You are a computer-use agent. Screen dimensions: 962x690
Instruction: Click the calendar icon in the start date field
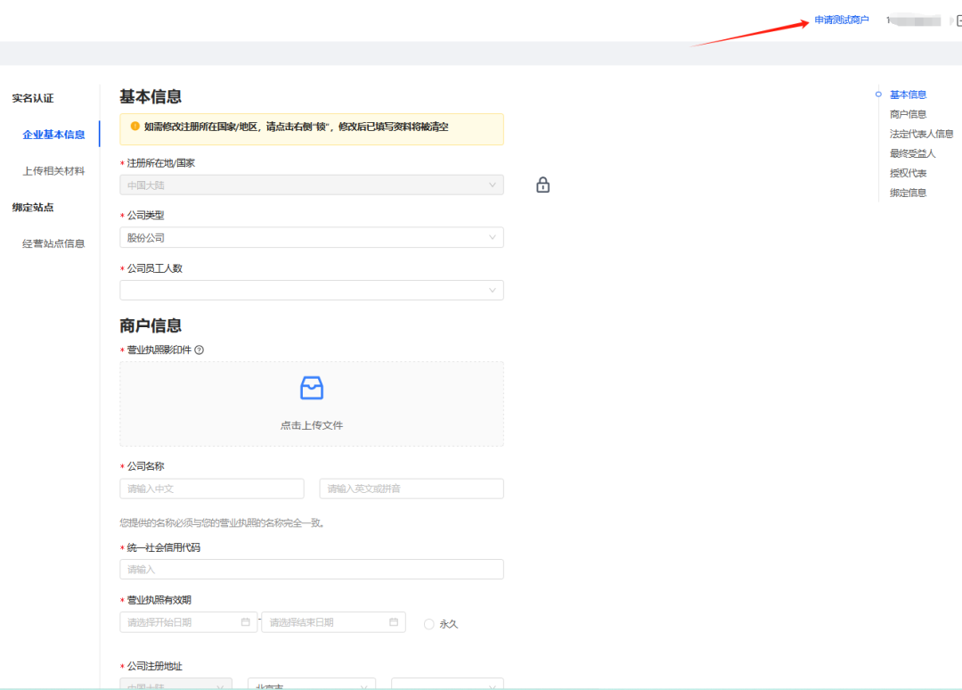tap(245, 622)
